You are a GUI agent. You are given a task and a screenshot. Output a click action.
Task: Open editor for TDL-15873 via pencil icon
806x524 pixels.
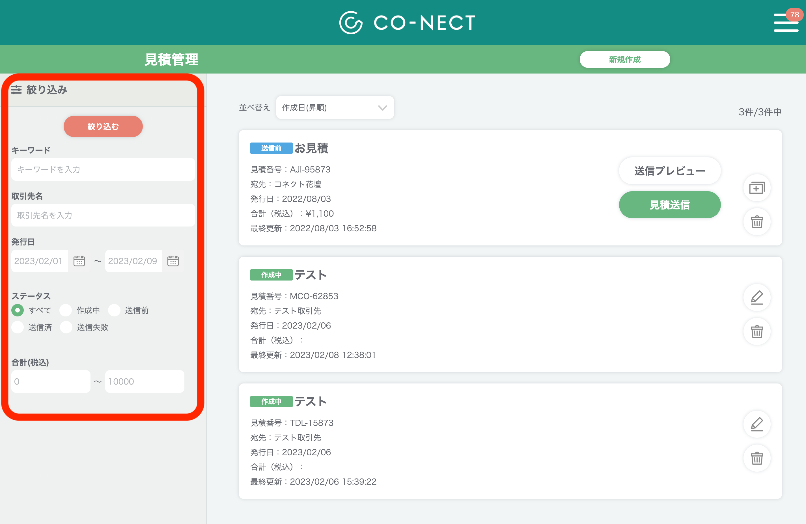click(x=757, y=424)
